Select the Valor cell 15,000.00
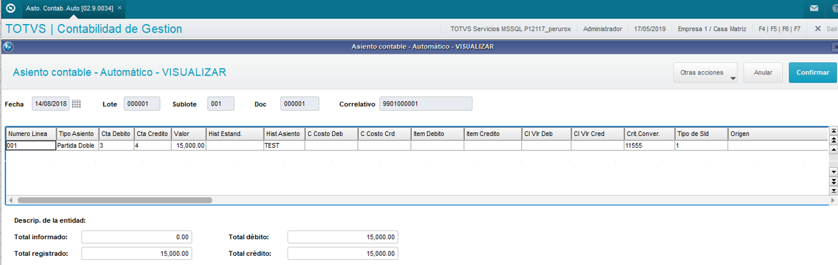This screenshot has width=838, height=265. [189, 146]
